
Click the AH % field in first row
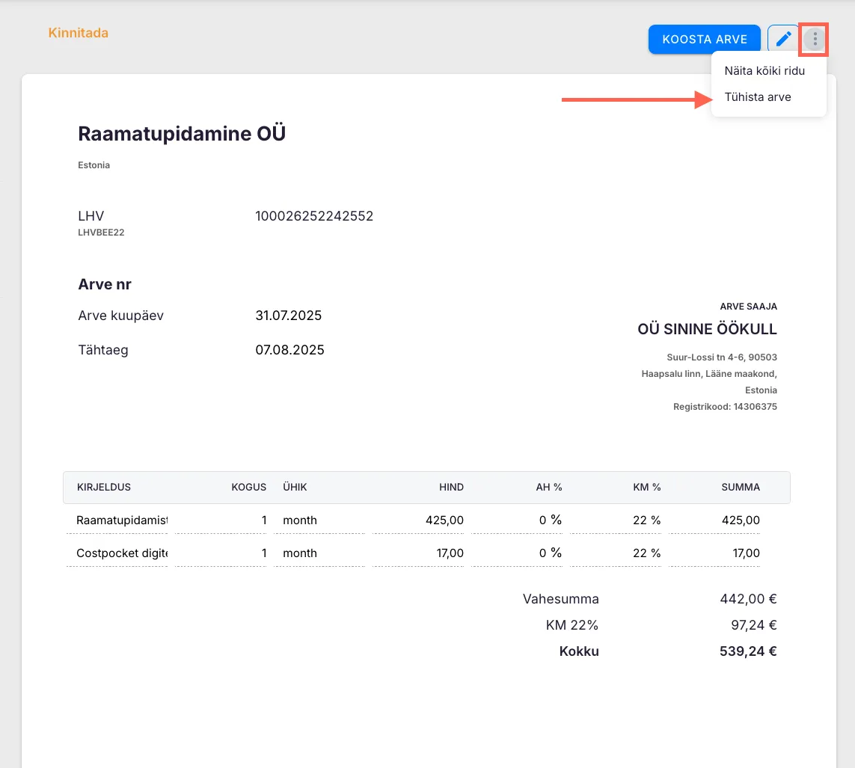click(x=520, y=520)
